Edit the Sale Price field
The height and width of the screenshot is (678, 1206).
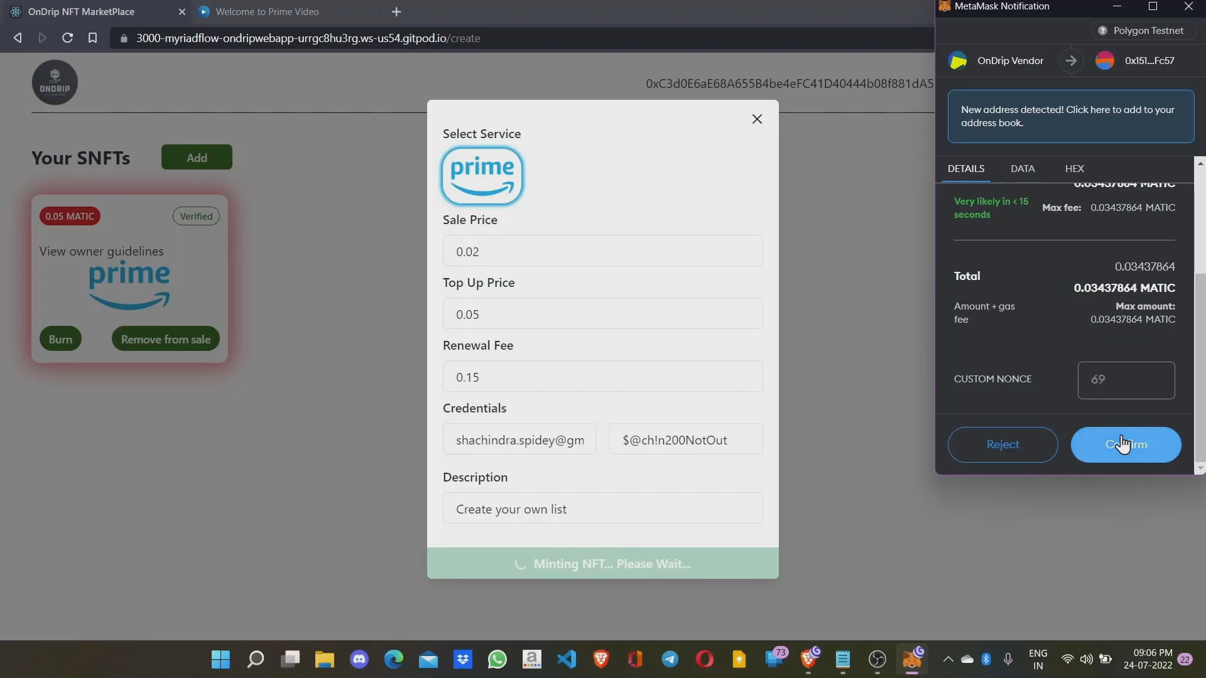pos(603,251)
